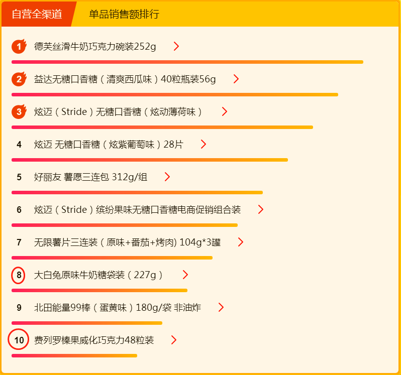This screenshot has width=401, height=375.
Task: Click the sales bar under 德芙 chocolate
Action: 187,62
